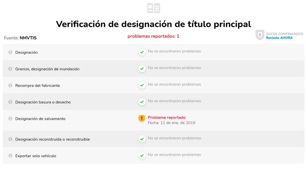Click the yellow warning shield icon
307x169 pixels.
tap(142, 118)
